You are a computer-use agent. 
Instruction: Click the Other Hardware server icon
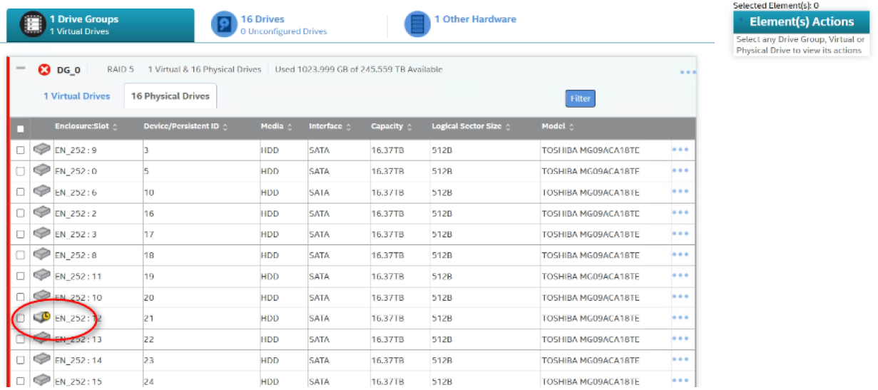(x=417, y=24)
